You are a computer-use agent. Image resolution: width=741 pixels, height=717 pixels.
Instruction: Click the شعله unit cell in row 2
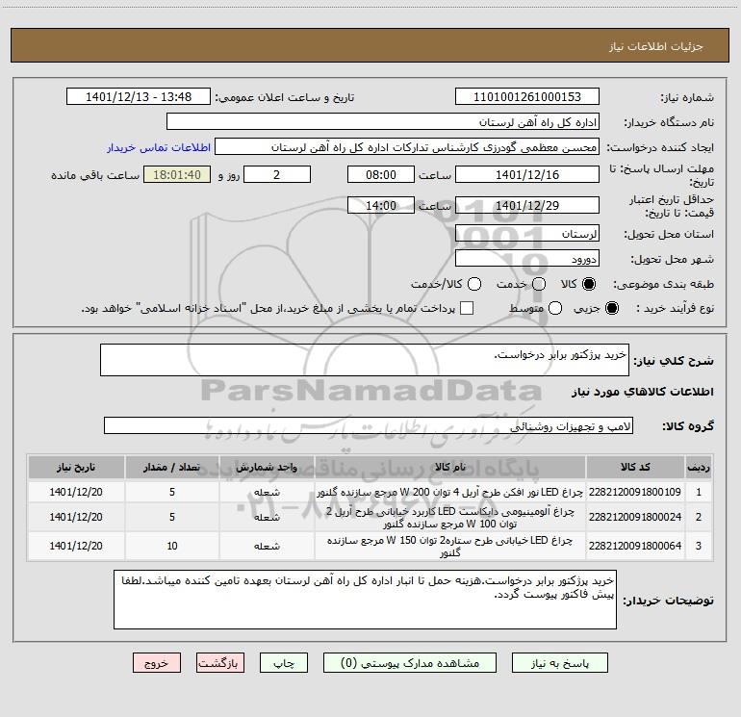pos(267,518)
